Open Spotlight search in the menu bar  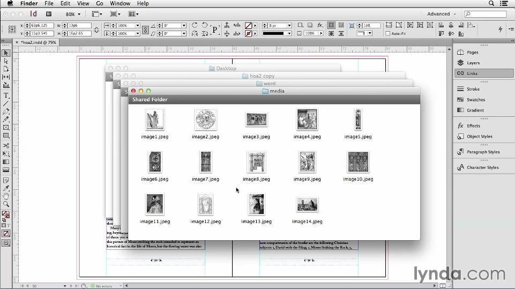[491, 3]
